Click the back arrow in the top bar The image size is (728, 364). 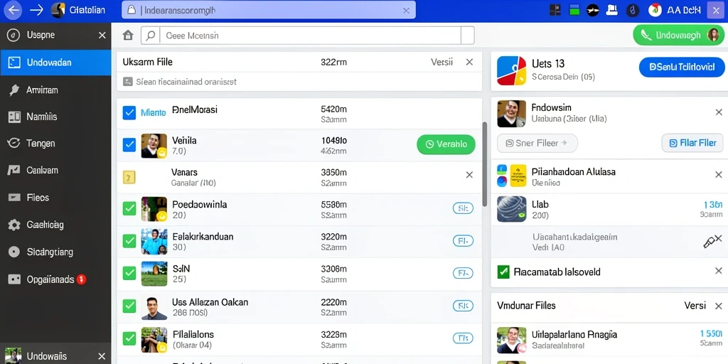coord(13,10)
